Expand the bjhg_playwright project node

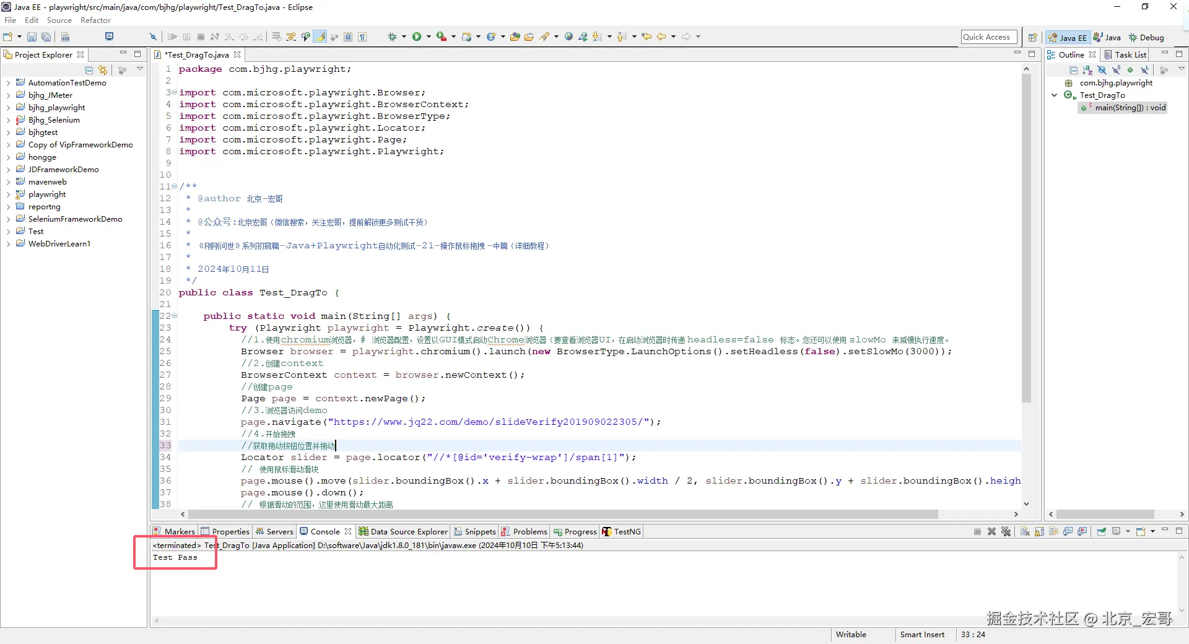point(8,108)
